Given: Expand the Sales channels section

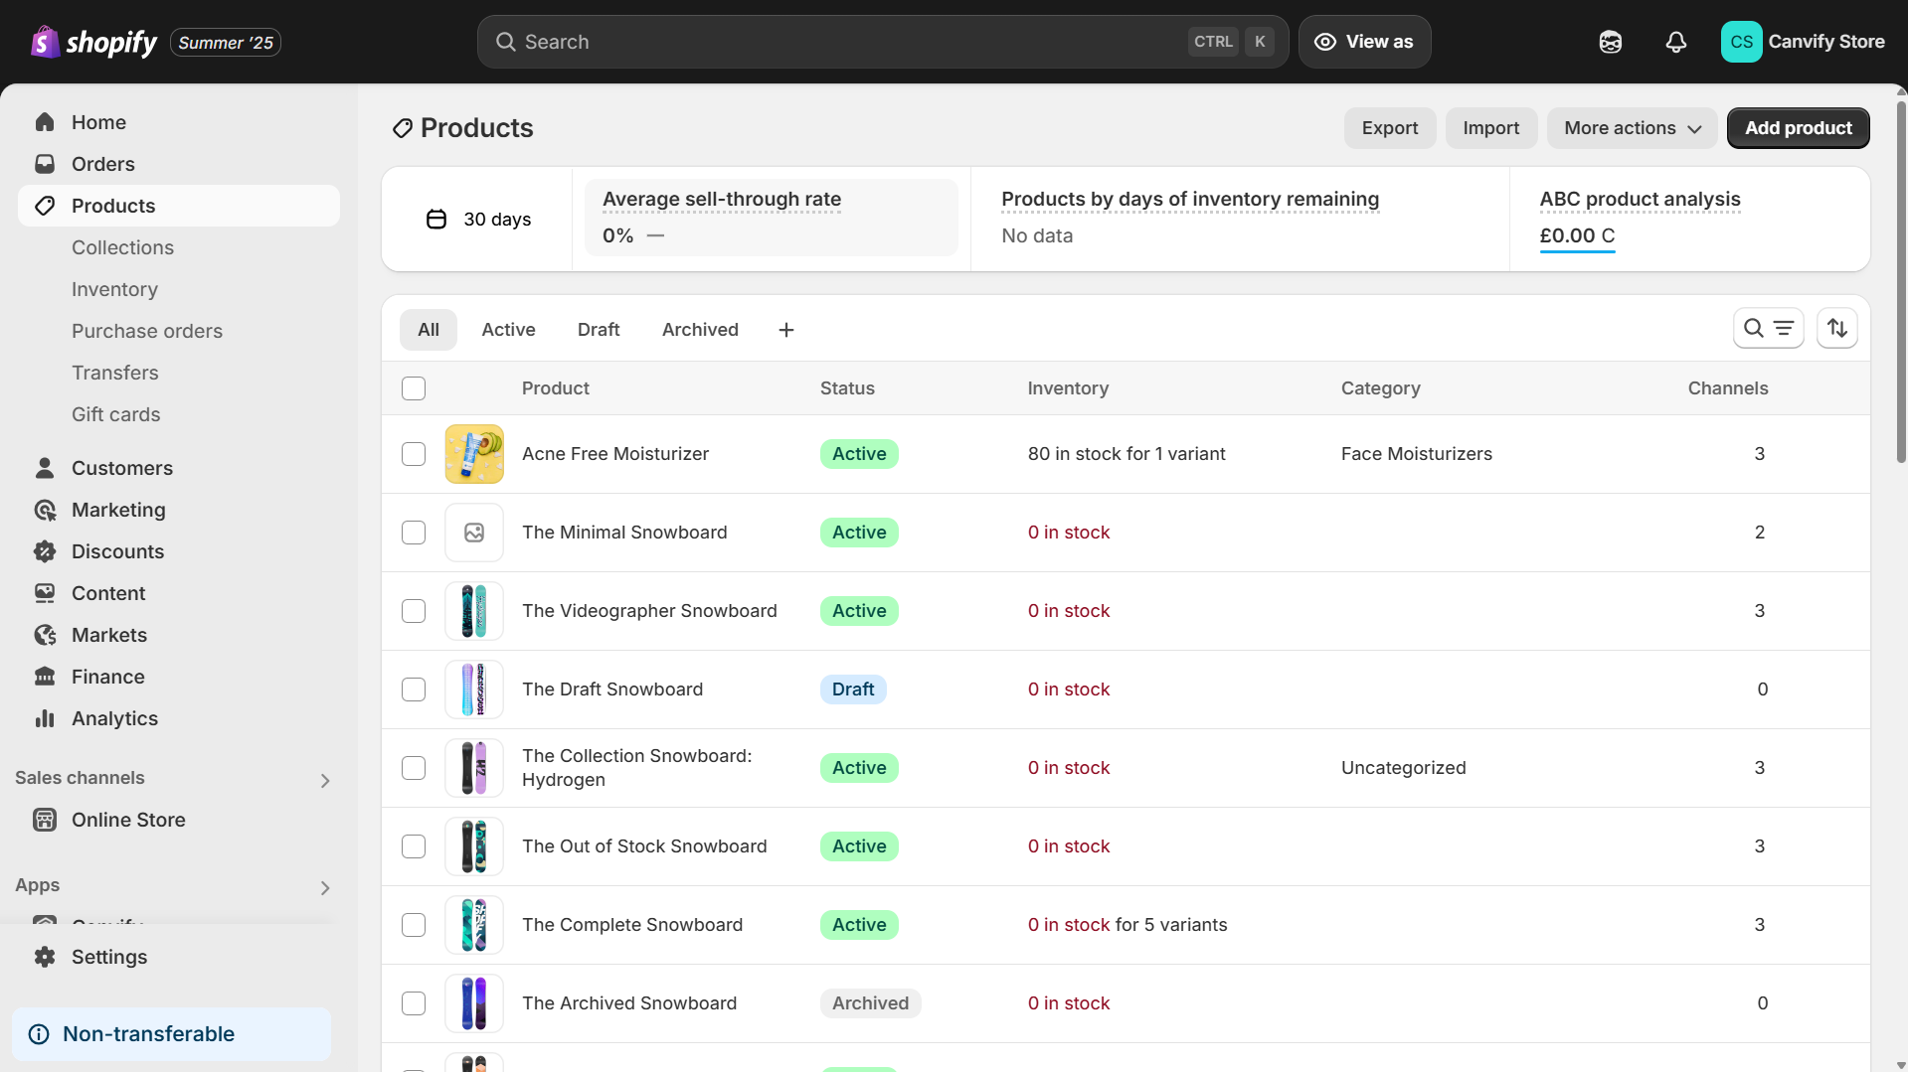Looking at the screenshot, I should point(324,780).
